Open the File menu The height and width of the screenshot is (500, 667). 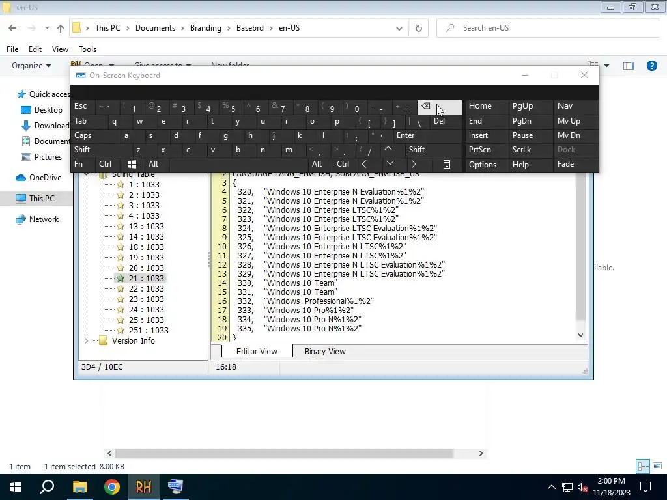click(12, 49)
